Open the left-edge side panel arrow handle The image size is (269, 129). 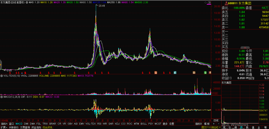(x=1, y=64)
